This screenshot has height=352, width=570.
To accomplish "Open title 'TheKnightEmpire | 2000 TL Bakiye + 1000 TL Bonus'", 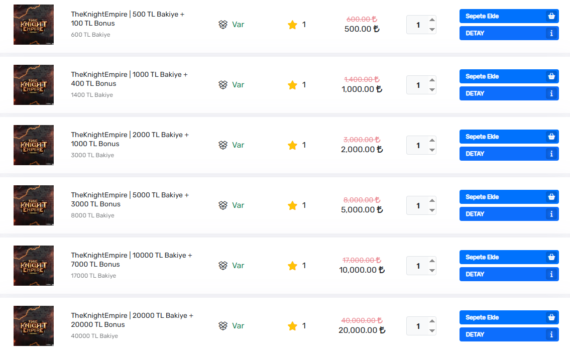I will click(x=130, y=139).
